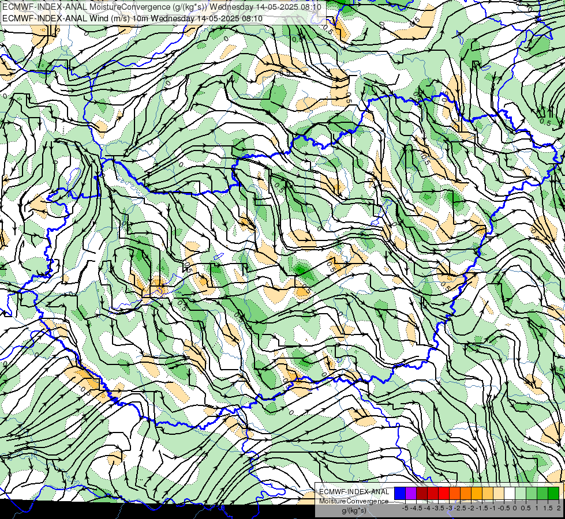This screenshot has width=565, height=519.
Task: Click the -5 legend tick value
Action: pos(405,508)
